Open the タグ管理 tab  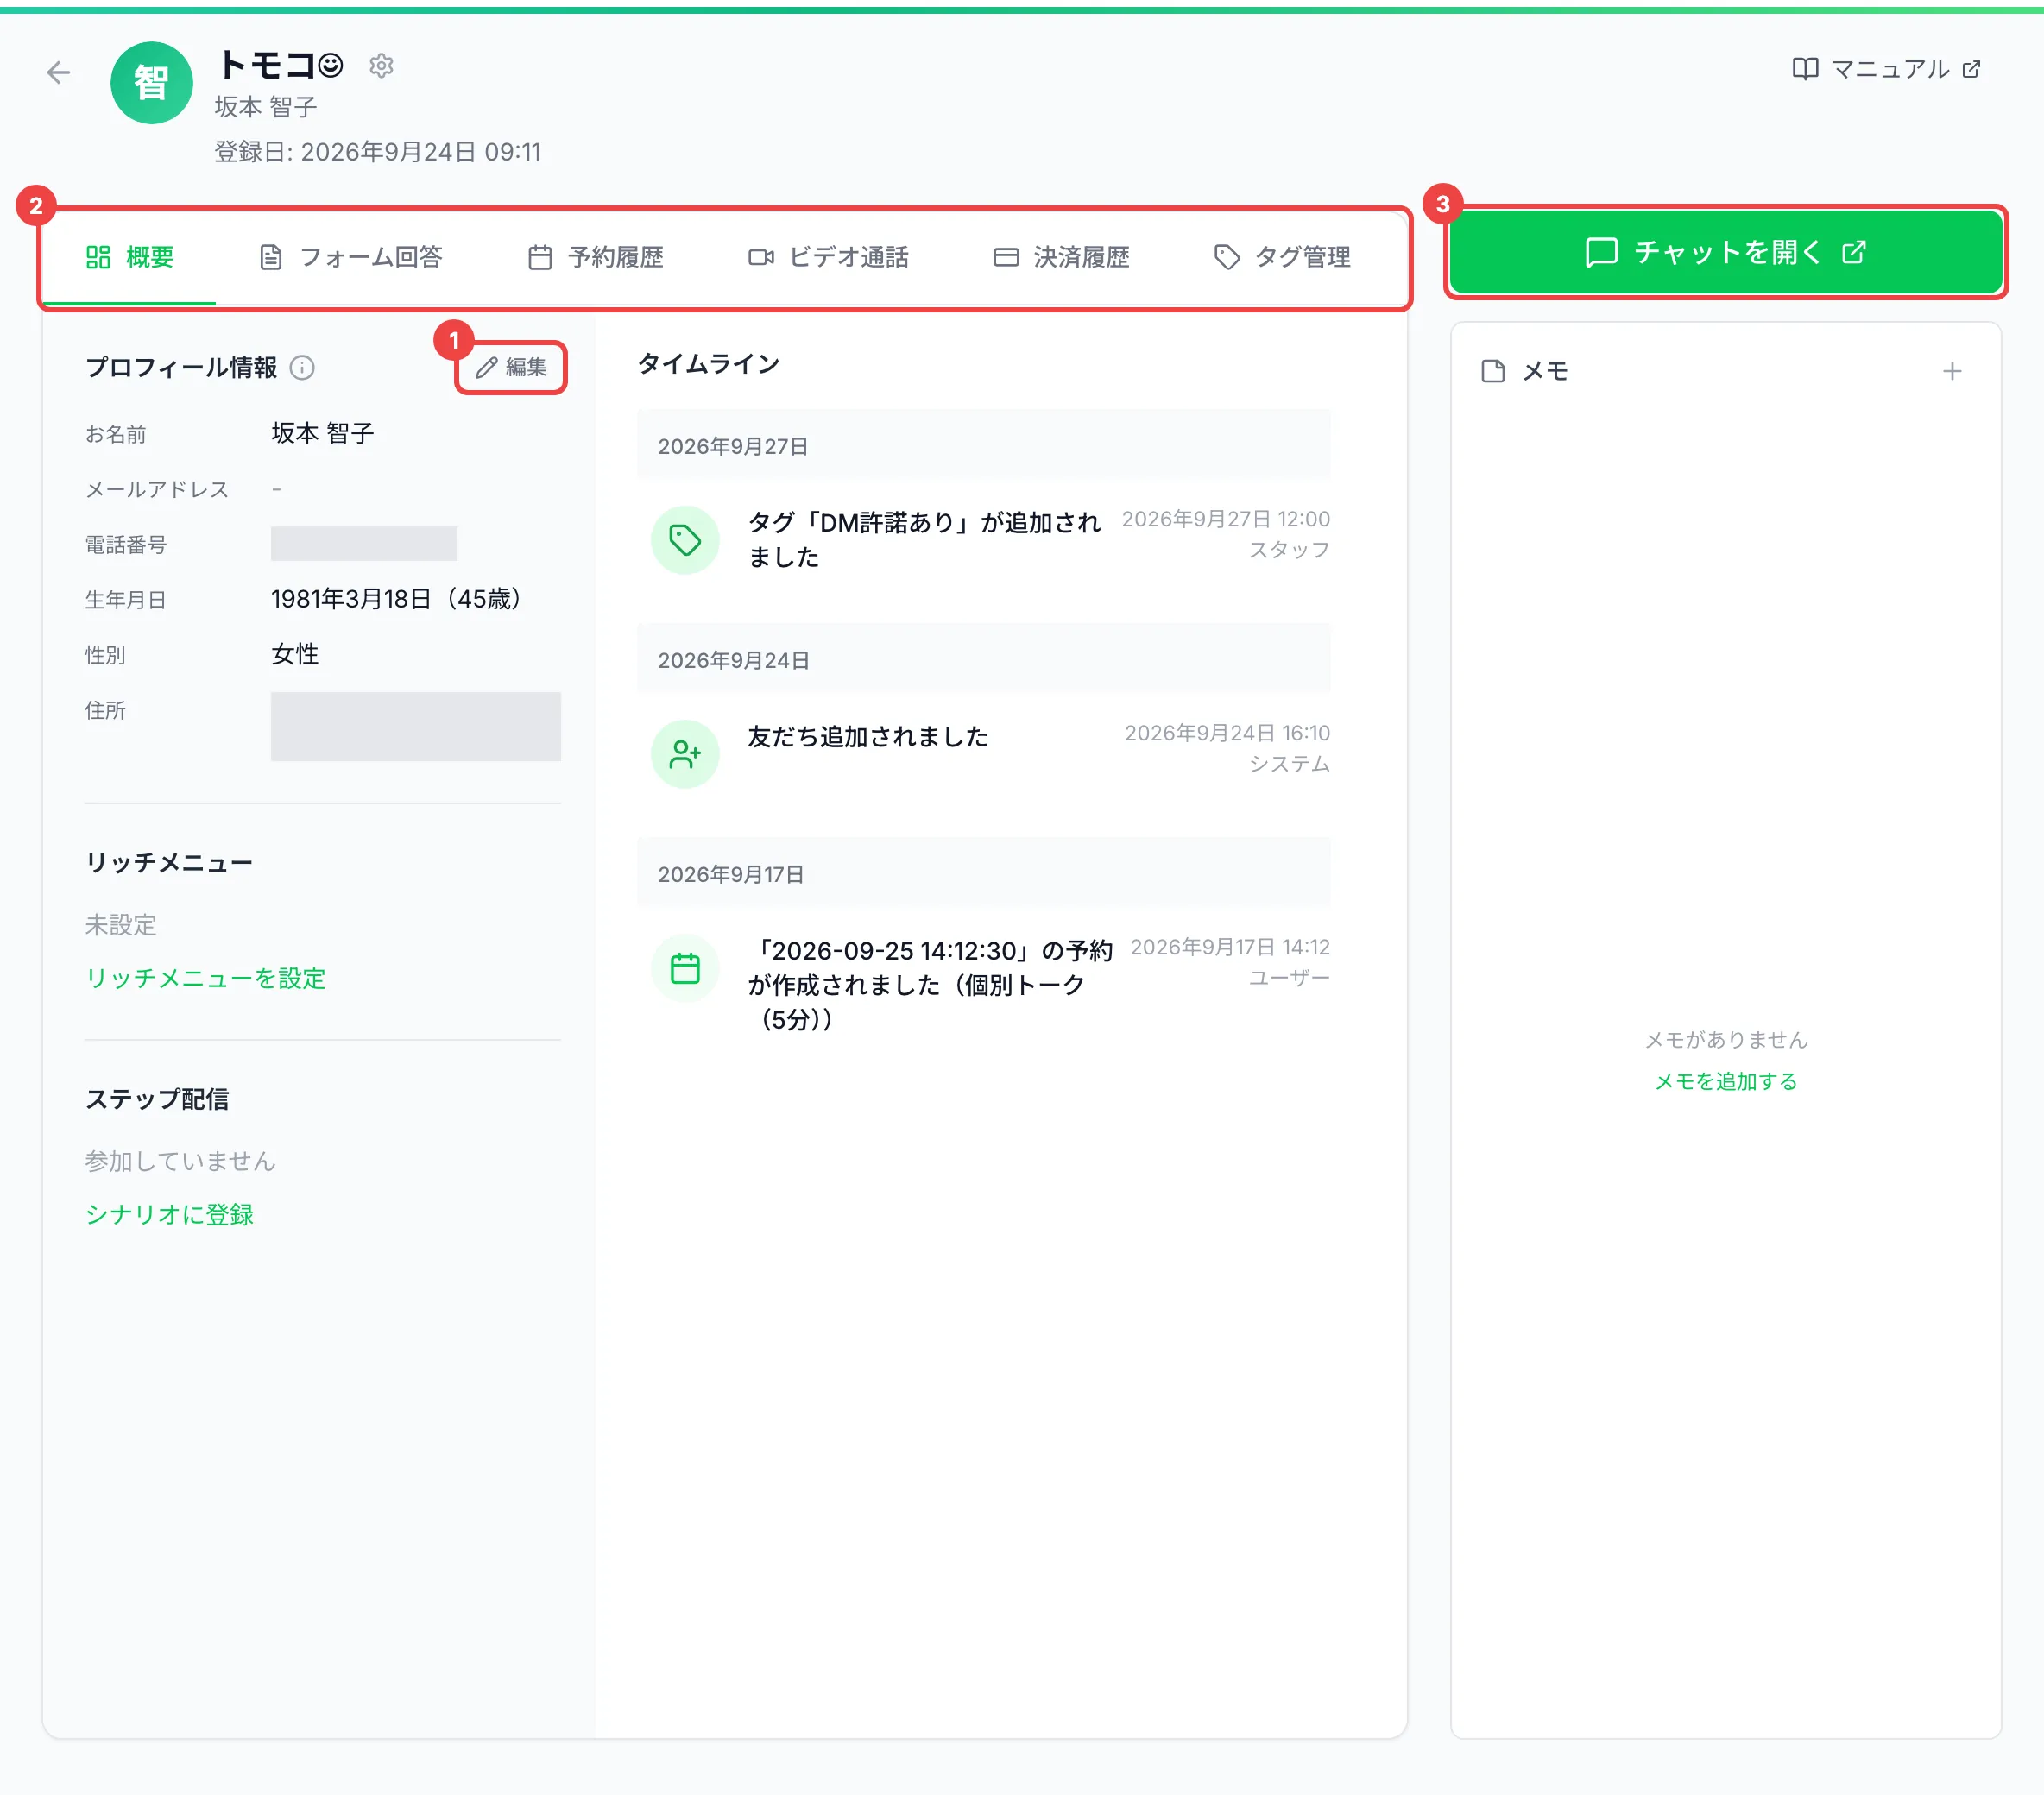click(1282, 257)
